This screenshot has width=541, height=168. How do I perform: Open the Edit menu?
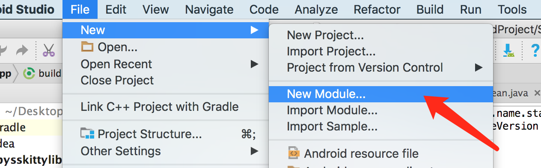click(116, 9)
